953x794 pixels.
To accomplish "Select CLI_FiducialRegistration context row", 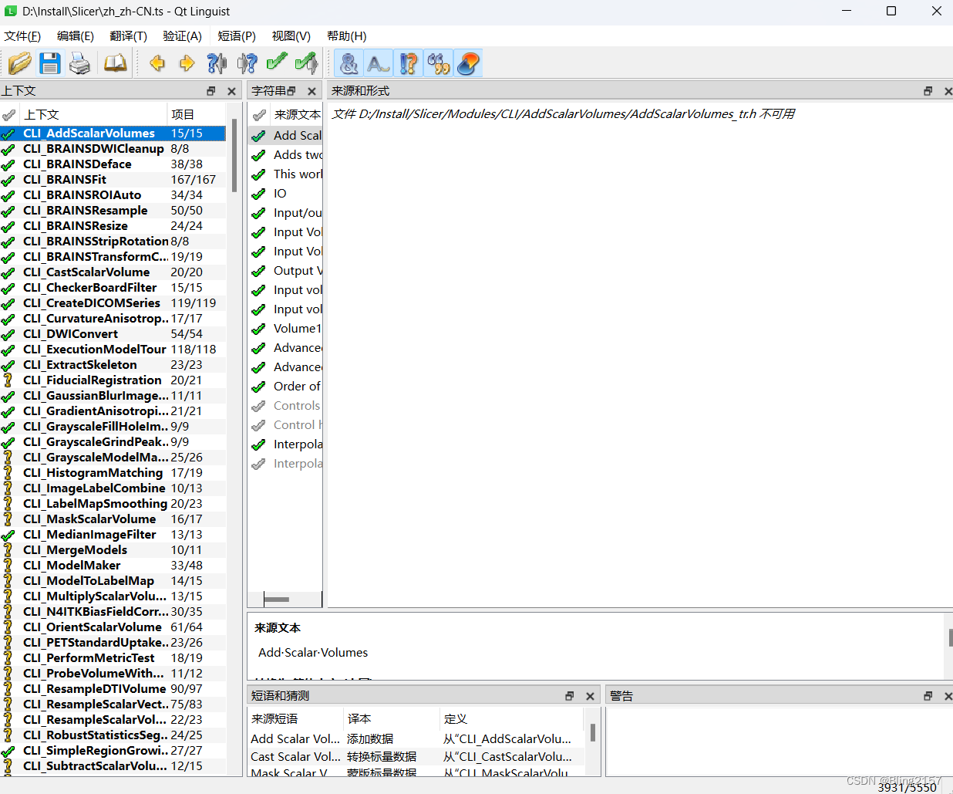I will pos(113,380).
